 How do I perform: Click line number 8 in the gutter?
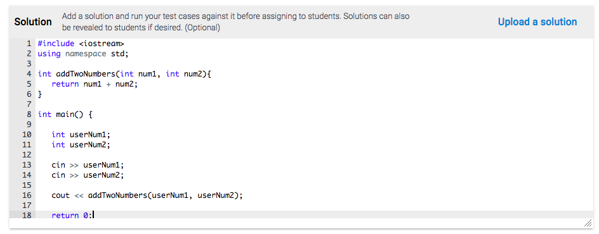(x=29, y=114)
